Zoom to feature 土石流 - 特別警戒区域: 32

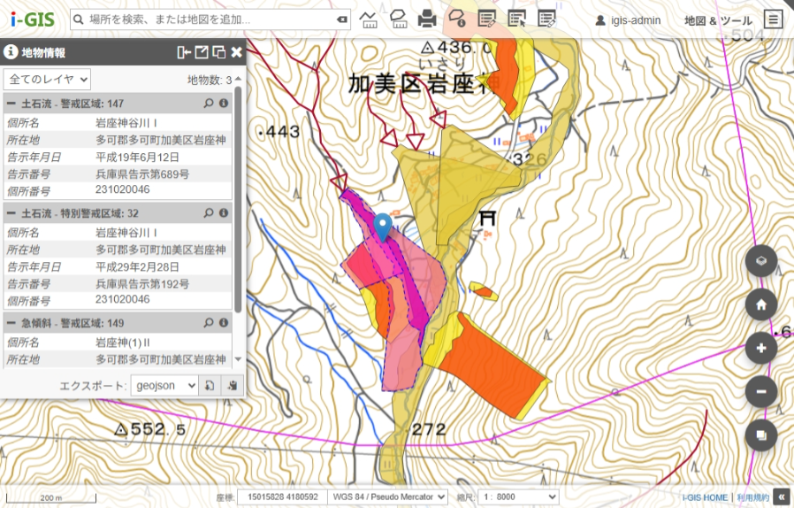click(x=208, y=213)
